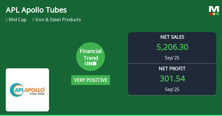Click the 'Financial' word inside the circle
The height and width of the screenshot is (116, 222).
[x=91, y=51]
